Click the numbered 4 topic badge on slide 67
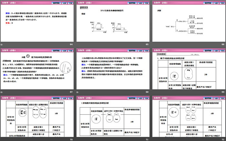226x141 pixels. coord(28,56)
